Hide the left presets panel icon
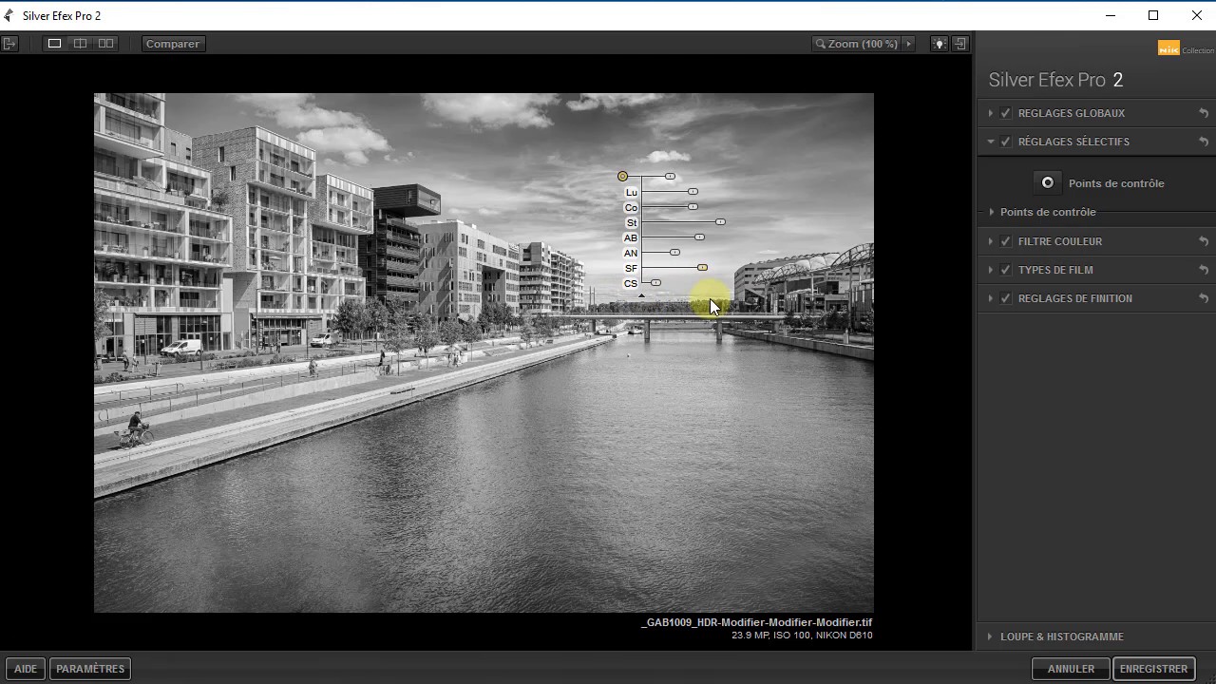 click(x=9, y=44)
